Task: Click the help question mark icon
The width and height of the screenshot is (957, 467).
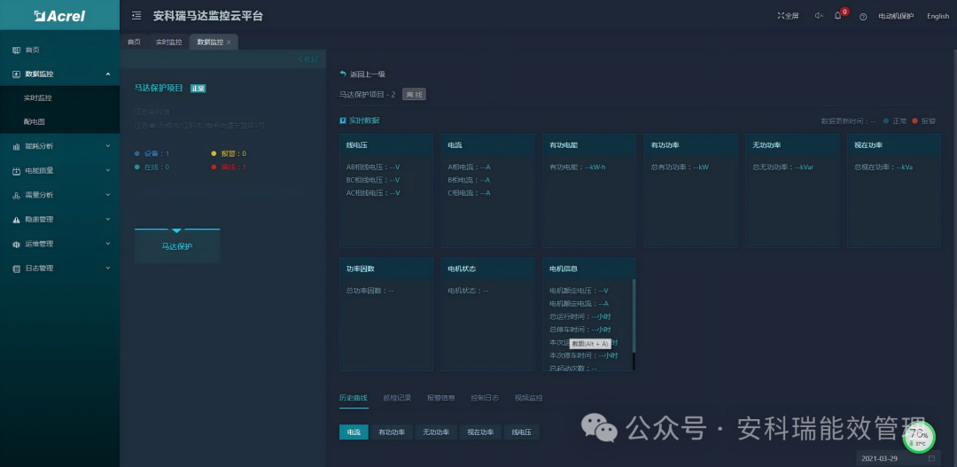Action: click(x=863, y=17)
